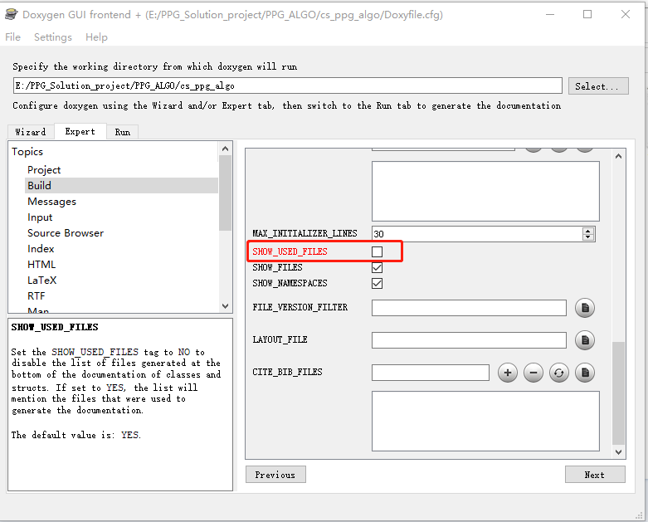
Task: Click the CITE_BIB_FILES entry field
Action: [431, 373]
